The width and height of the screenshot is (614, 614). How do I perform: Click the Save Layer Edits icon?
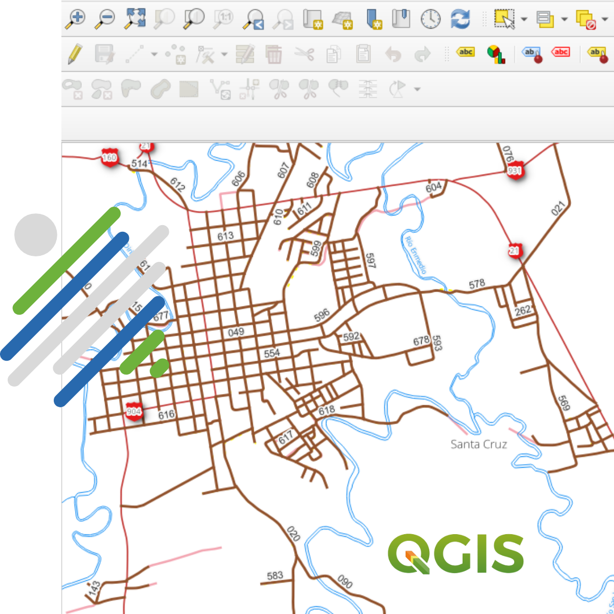[x=105, y=54]
